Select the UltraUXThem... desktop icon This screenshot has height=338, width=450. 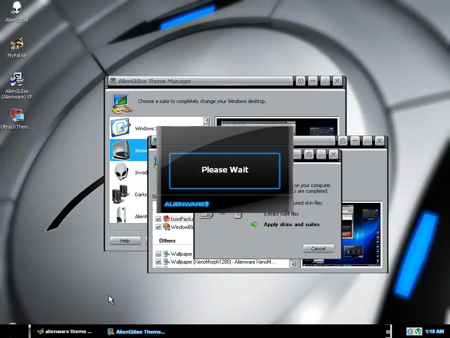click(17, 119)
